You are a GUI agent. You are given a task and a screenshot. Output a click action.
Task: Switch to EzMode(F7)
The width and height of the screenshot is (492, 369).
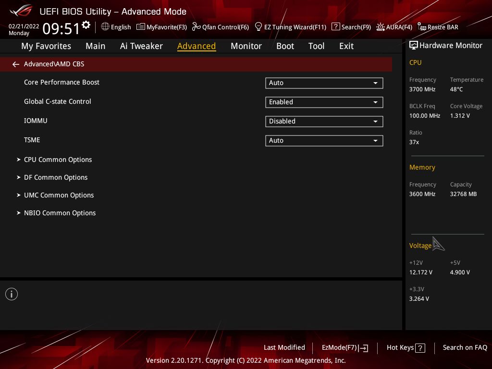[345, 348]
